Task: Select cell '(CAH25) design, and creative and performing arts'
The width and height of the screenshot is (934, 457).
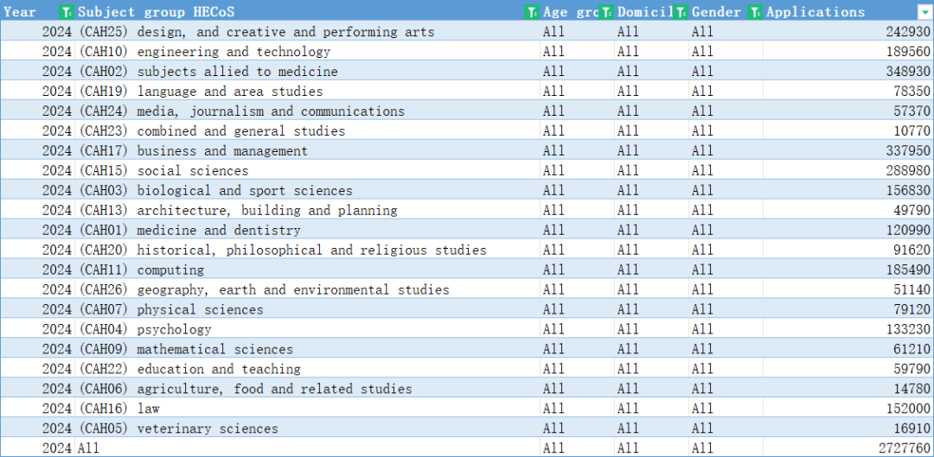Action: point(307,32)
